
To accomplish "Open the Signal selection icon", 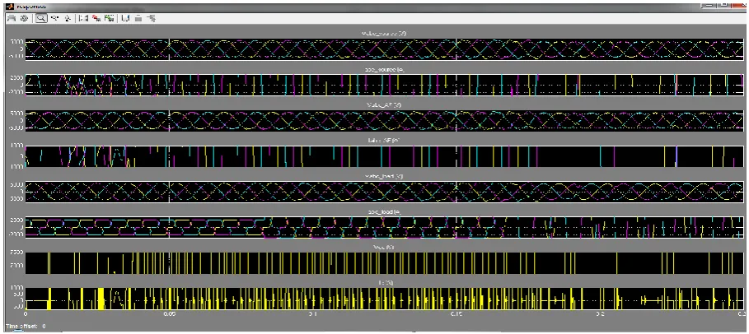I will coord(152,18).
